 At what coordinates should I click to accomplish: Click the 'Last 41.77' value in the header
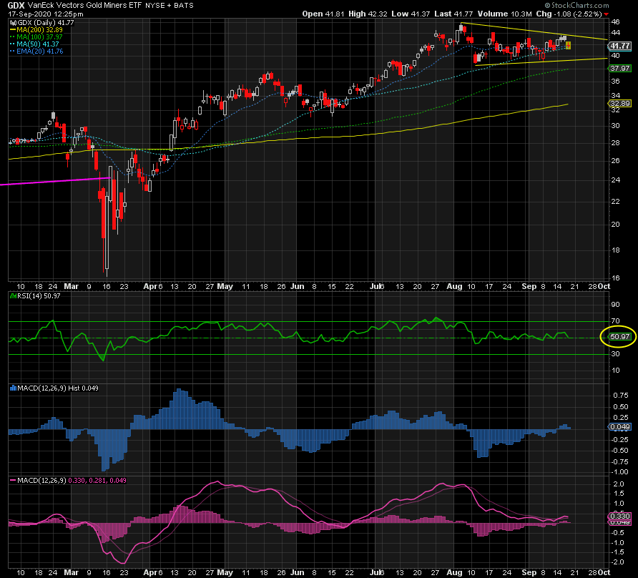[453, 14]
